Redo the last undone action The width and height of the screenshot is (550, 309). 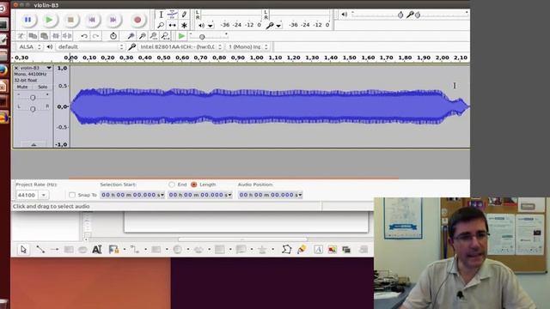95,36
